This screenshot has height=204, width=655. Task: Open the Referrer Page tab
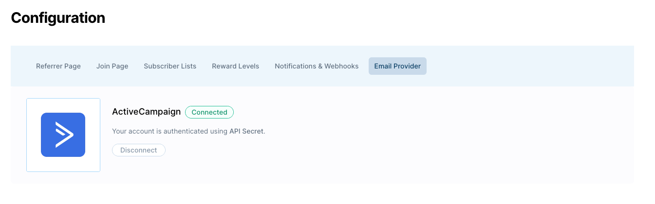(x=58, y=66)
